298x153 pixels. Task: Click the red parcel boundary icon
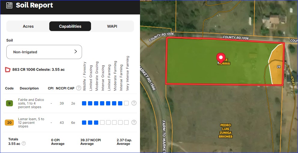click(x=8, y=70)
